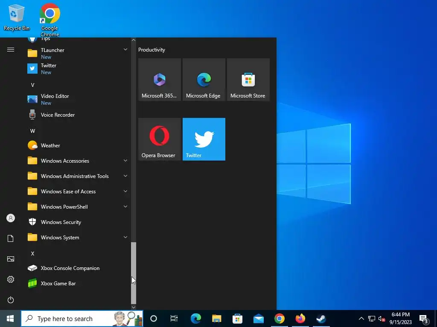The image size is (437, 327).
Task: Click the app list scroll down arrow
Action: (x=134, y=307)
